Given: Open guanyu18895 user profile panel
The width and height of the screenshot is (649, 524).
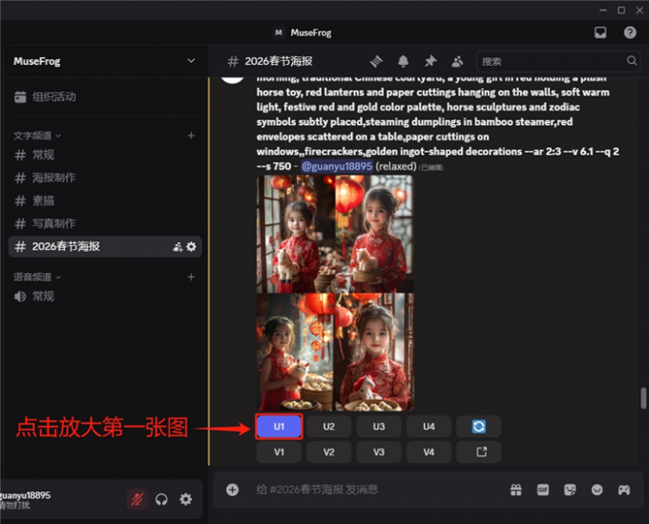Looking at the screenshot, I should [25, 499].
